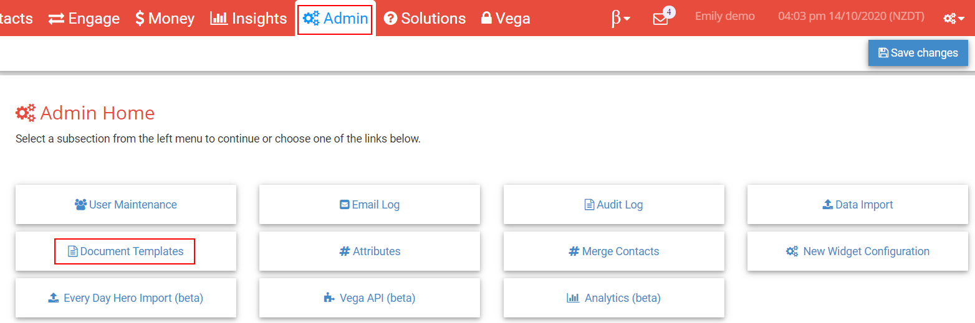Open the Email Log link
Viewport: 975px width, 323px height.
(x=370, y=205)
